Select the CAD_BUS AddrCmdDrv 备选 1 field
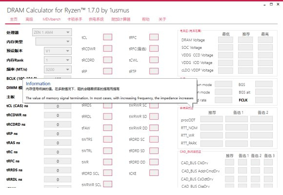283x195 pixels. click(243, 170)
